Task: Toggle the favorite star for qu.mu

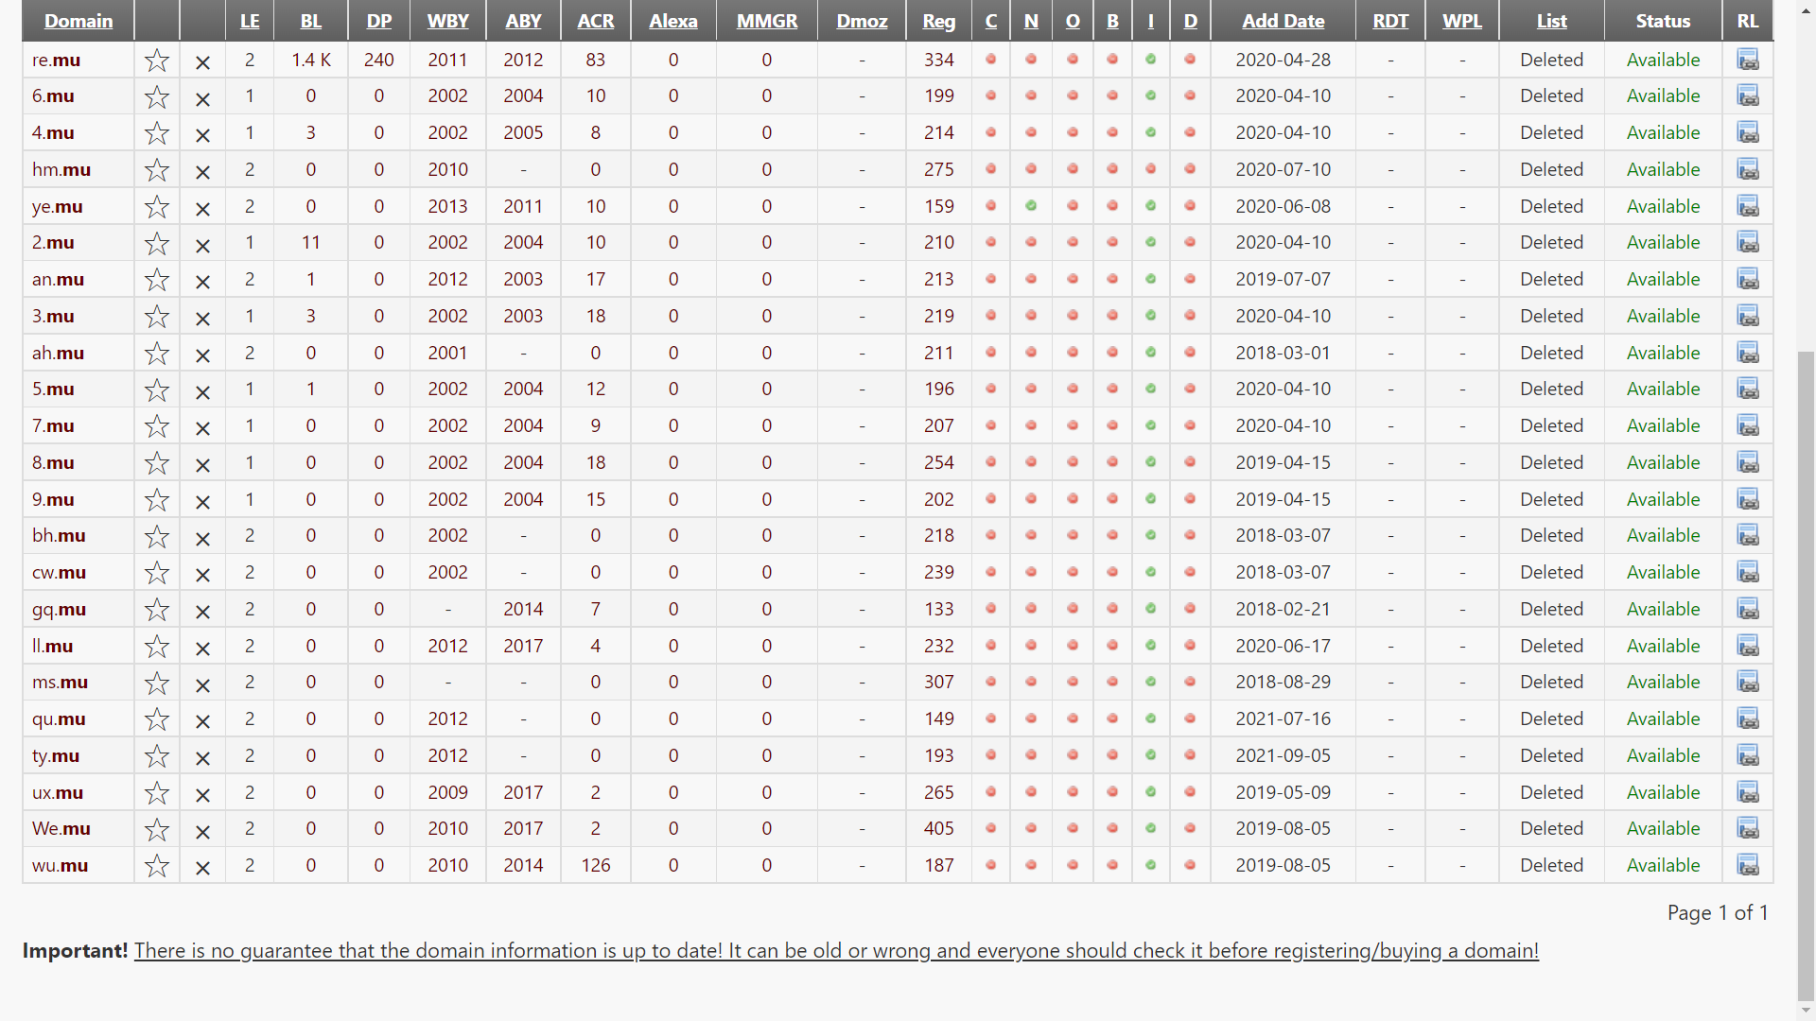Action: click(x=156, y=720)
